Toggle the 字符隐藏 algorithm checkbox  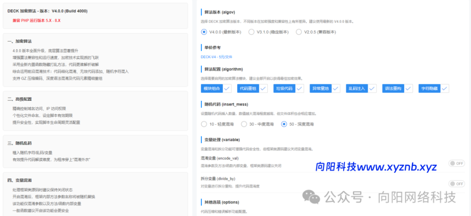tap(434, 88)
